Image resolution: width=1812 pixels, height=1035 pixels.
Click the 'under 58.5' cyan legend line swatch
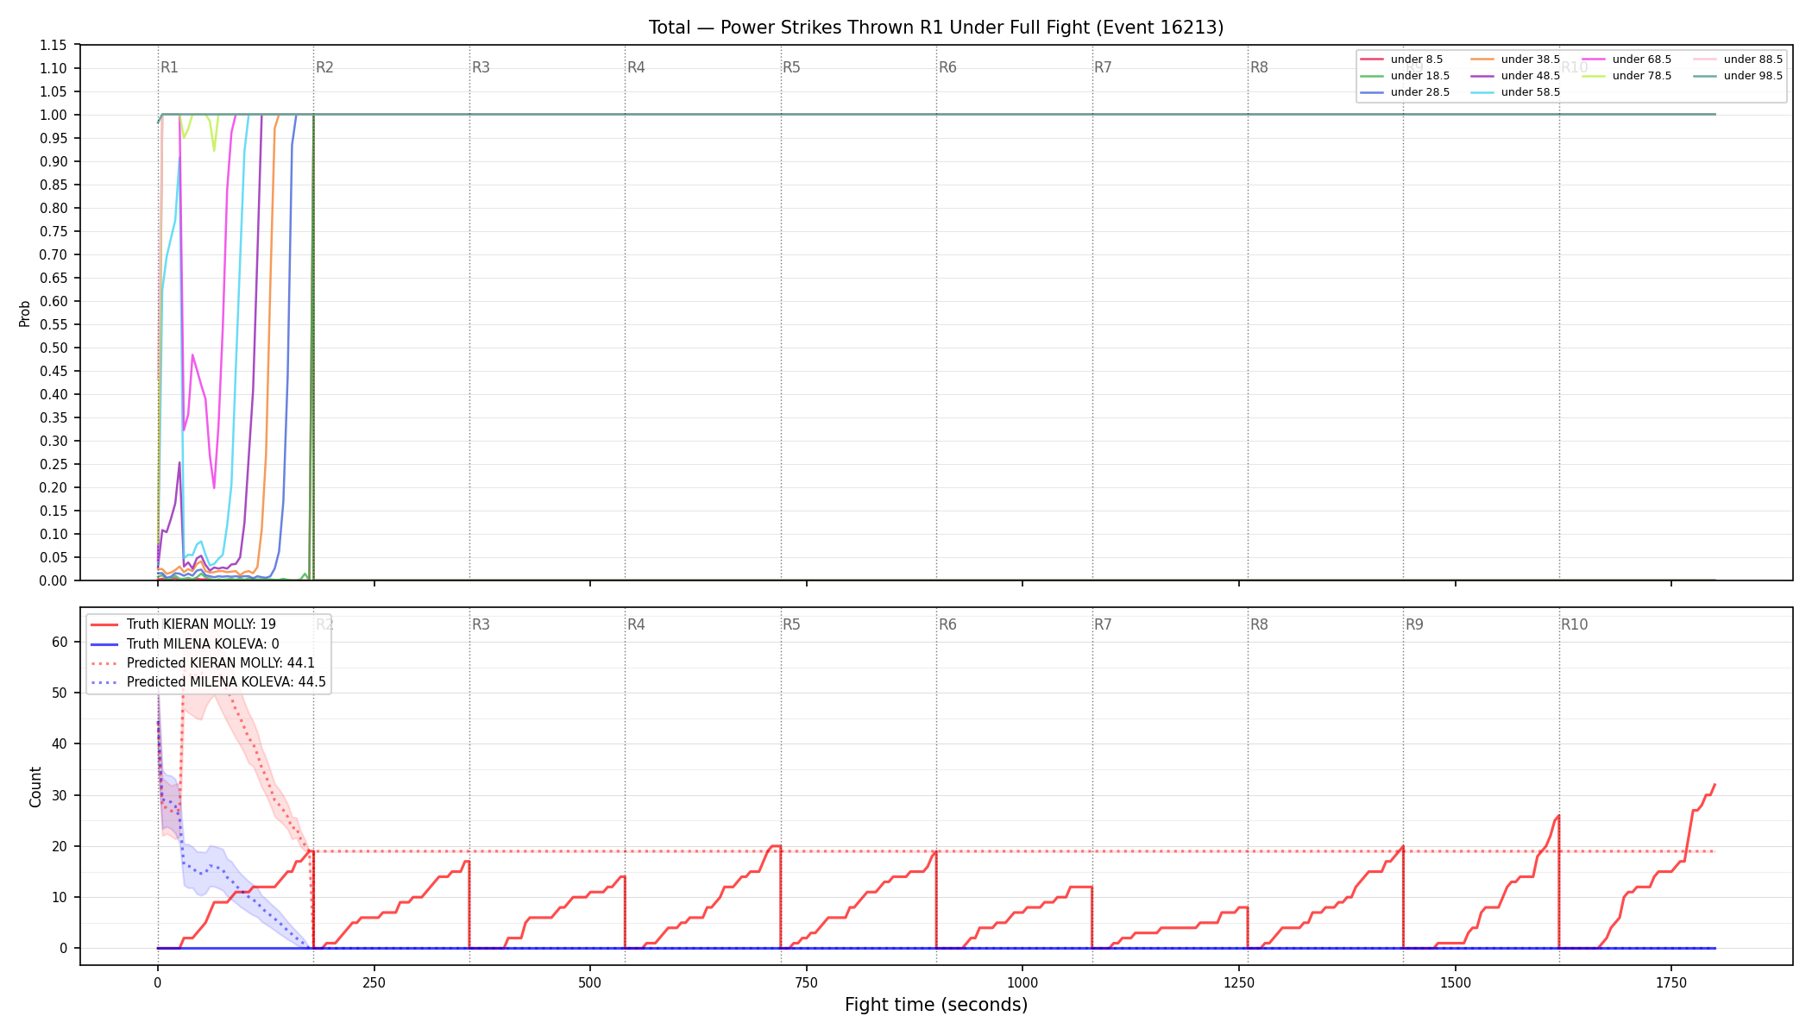click(x=1483, y=92)
